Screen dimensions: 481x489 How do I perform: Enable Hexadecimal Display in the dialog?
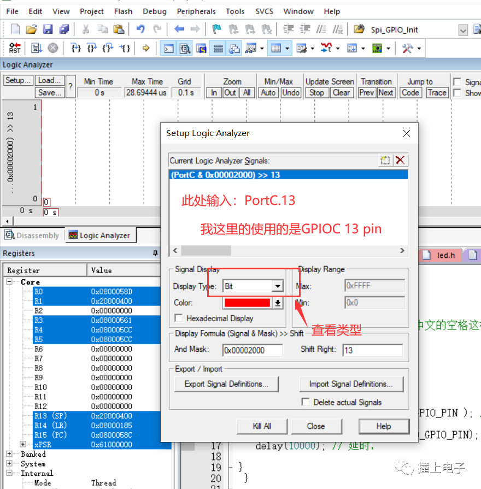pyautogui.click(x=179, y=318)
